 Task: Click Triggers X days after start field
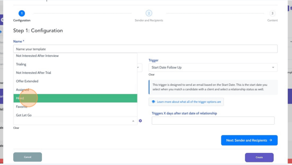(x=213, y=120)
